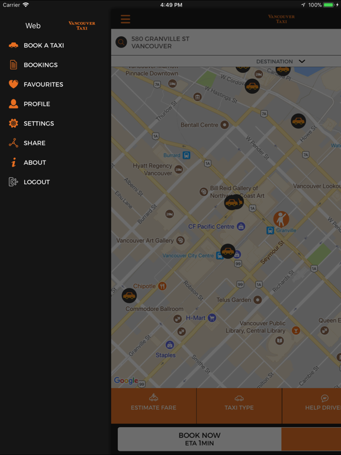Click the Bentall Centre map marker
341x455 pixels.
click(224, 125)
